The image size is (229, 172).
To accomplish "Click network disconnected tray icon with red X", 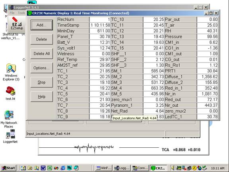I will 184,168.
